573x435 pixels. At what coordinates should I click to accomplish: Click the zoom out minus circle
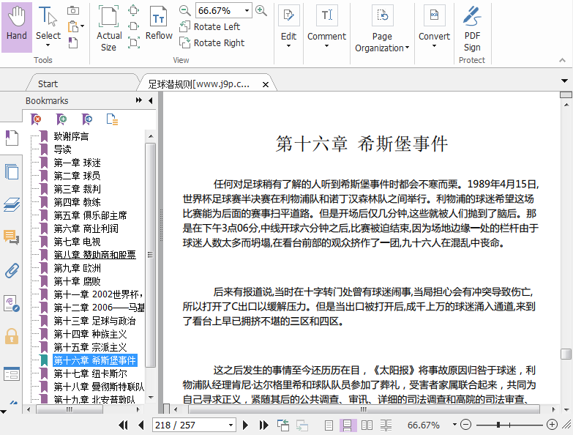[465, 425]
